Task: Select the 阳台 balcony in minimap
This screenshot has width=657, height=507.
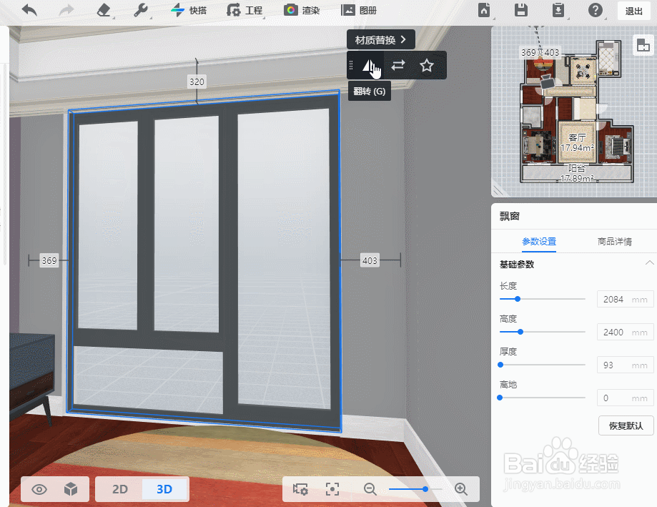Action: coord(576,174)
